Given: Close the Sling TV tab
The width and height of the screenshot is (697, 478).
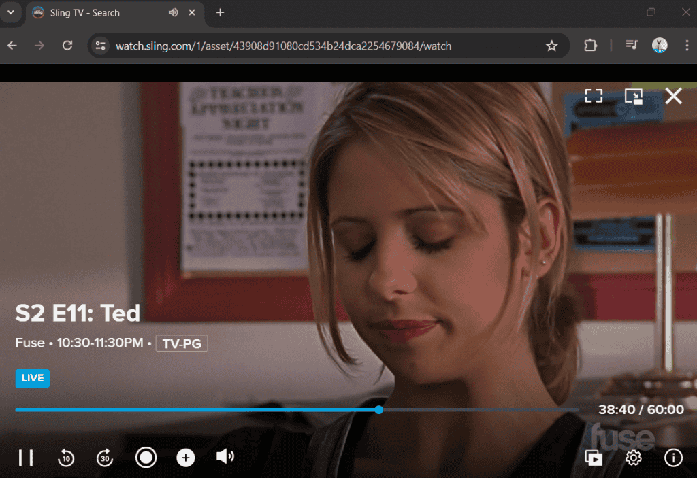Looking at the screenshot, I should pos(192,12).
